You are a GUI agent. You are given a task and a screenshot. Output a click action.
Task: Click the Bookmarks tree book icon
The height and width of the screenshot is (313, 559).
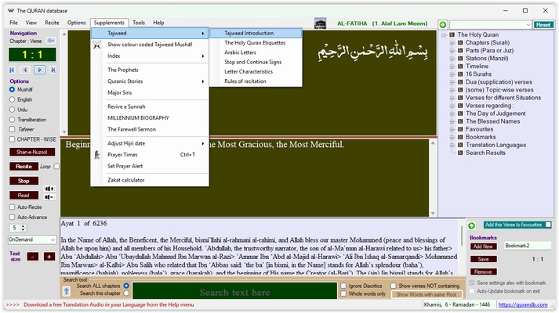(460, 137)
